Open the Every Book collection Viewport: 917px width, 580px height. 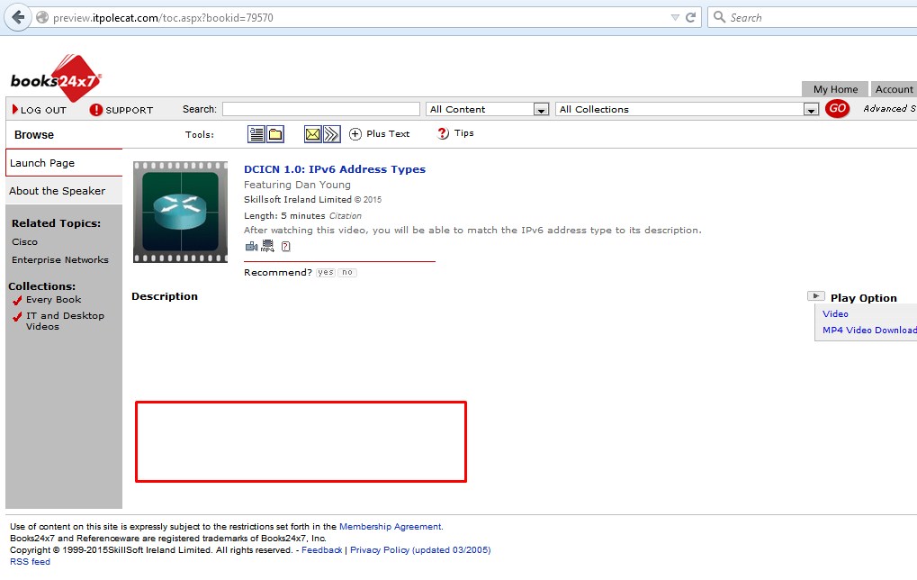tap(53, 299)
